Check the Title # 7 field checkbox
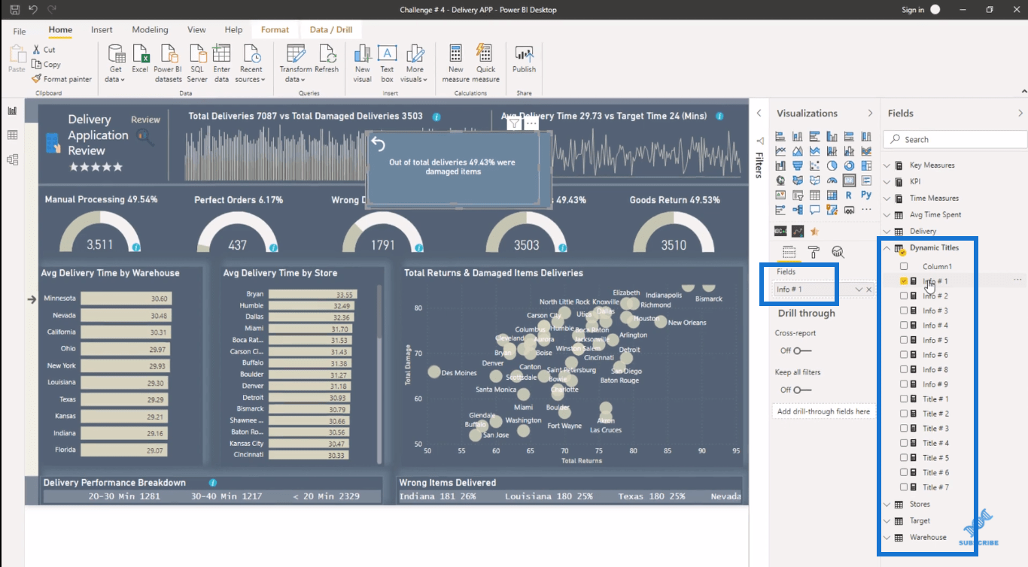Image resolution: width=1028 pixels, height=567 pixels. [x=904, y=487]
